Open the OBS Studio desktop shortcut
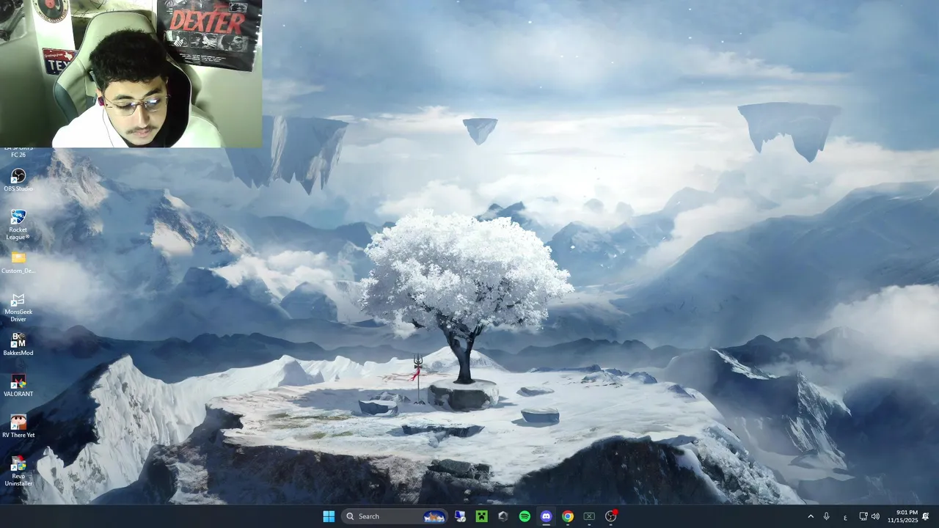939x528 pixels. click(18, 180)
